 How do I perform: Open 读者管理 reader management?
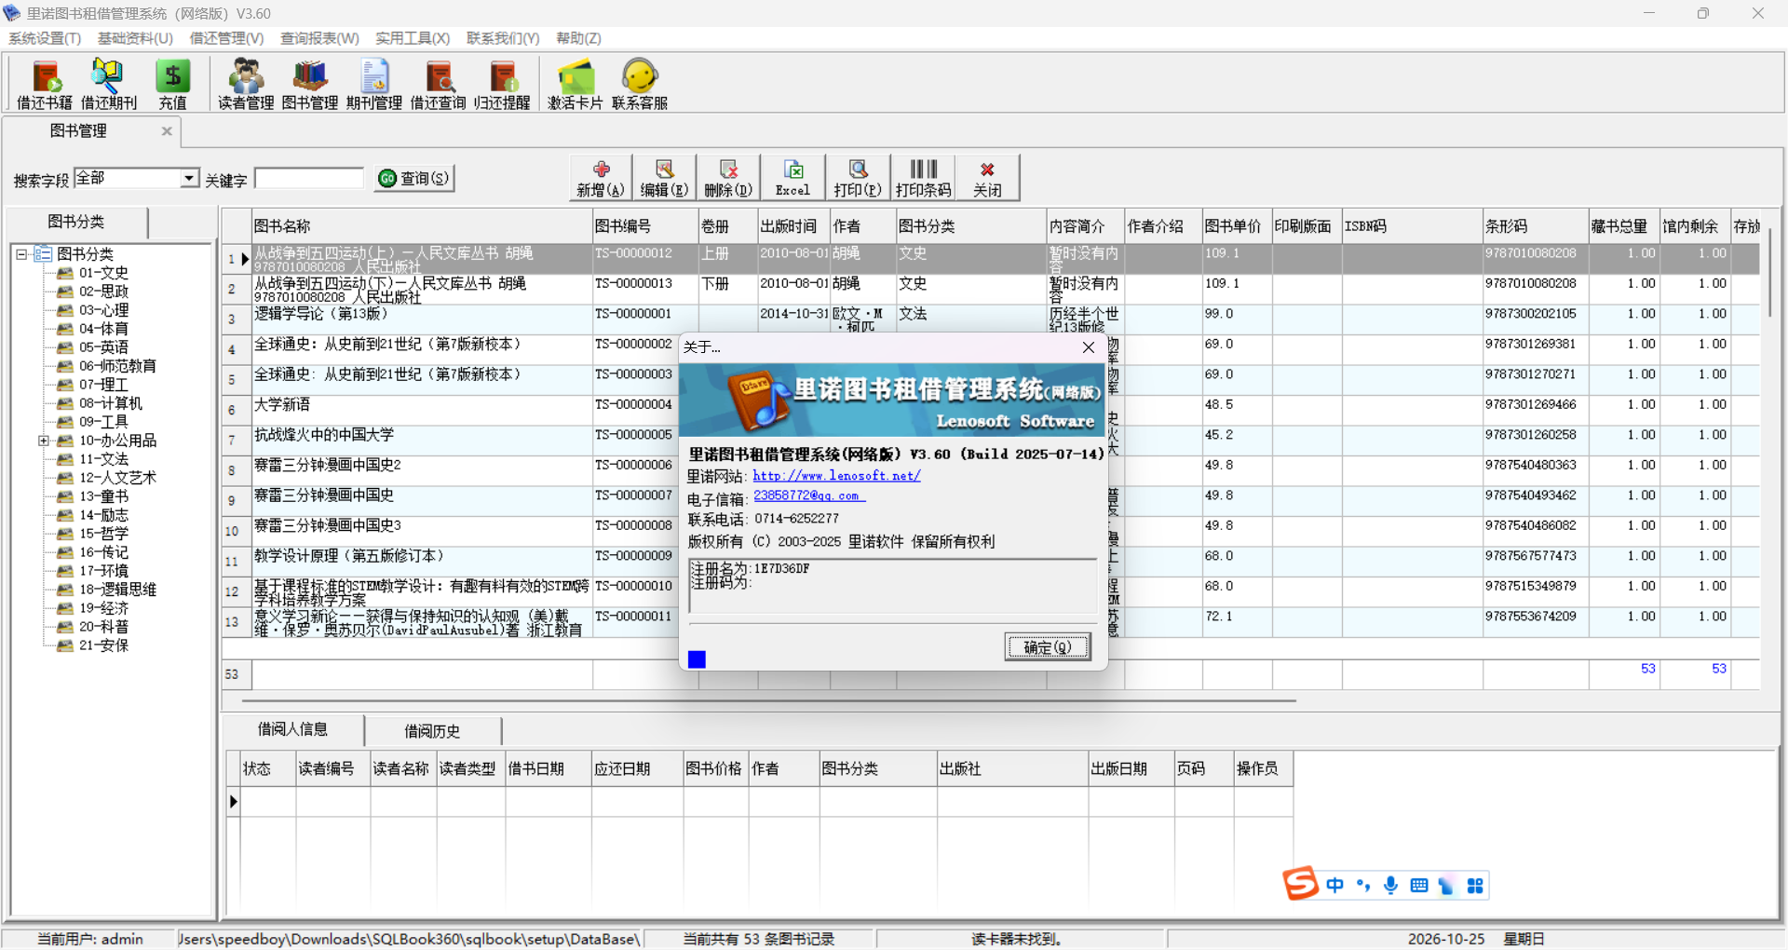click(246, 85)
